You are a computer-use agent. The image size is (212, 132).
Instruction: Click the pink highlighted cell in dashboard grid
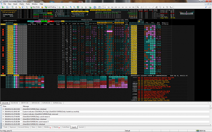pyautogui.click(x=110, y=31)
